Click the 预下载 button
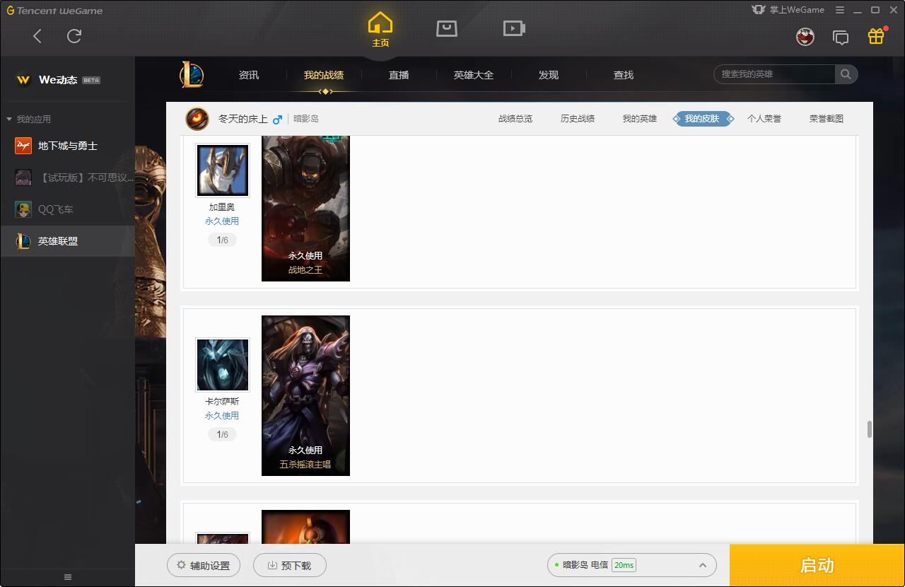This screenshot has width=905, height=587. tap(290, 566)
